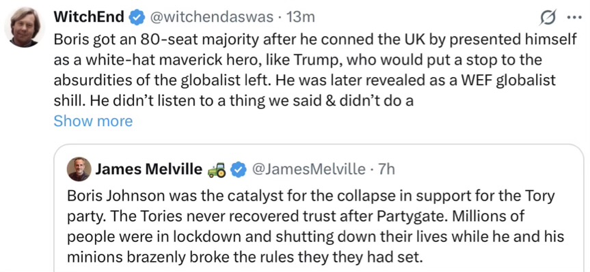The height and width of the screenshot is (272, 590).
Task: Open the 7h timestamp of quoted post
Action: [386, 170]
